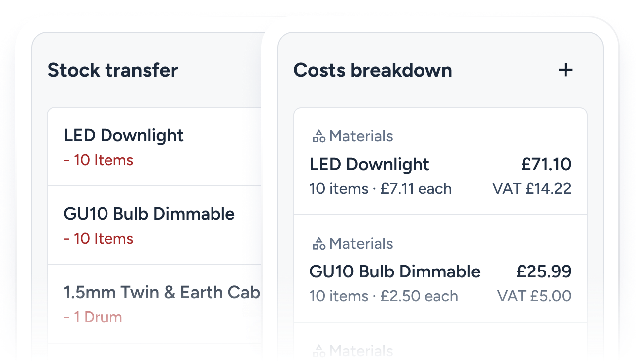The image size is (636, 362).
Task: Click the VAT £14.22 amount
Action: [531, 189]
